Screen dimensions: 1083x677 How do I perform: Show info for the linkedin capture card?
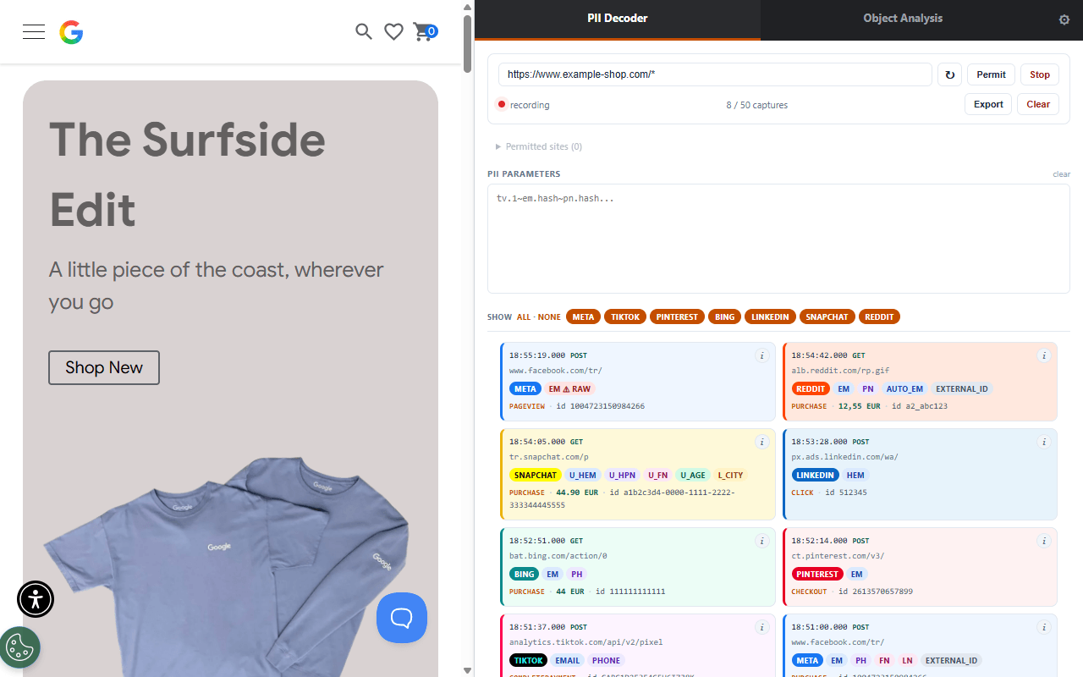coord(1044,442)
